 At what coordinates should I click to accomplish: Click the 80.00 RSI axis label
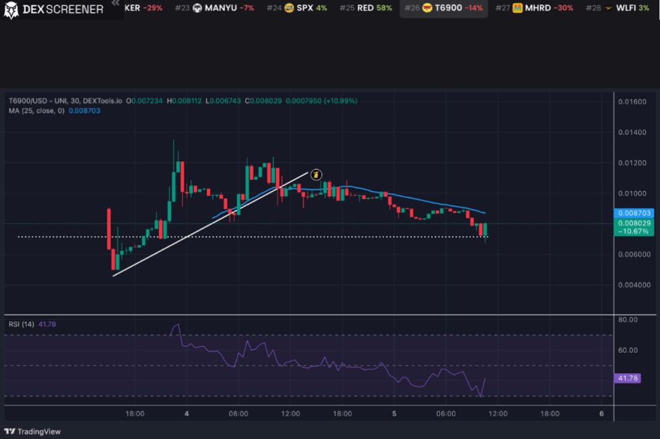pyautogui.click(x=628, y=320)
